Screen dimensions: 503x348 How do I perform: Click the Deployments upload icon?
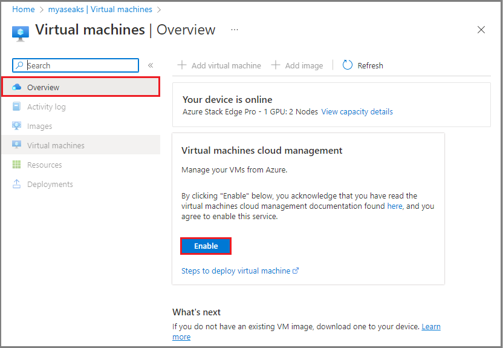[x=16, y=184]
